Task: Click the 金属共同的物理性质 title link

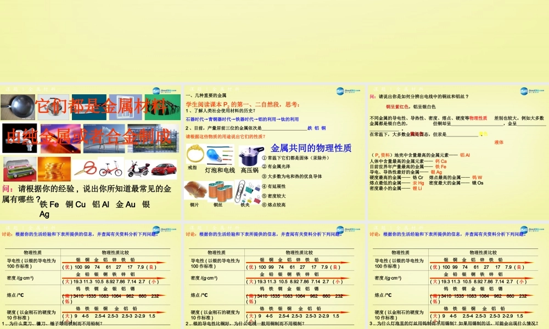Action: [312, 147]
